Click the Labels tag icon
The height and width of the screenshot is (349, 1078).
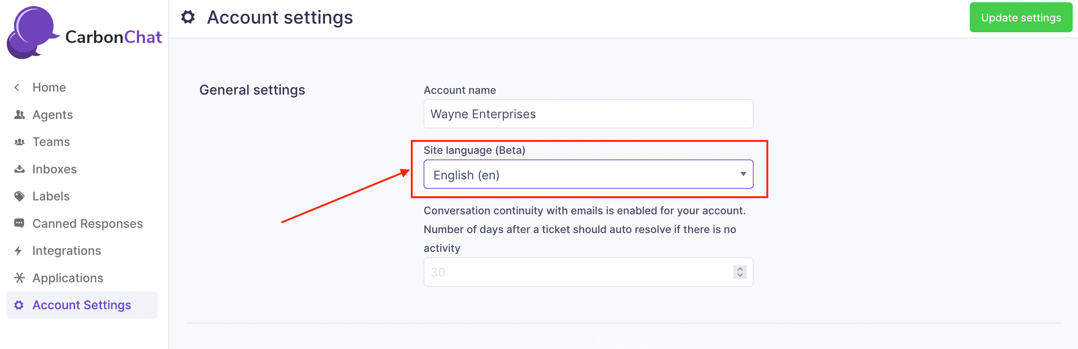click(x=19, y=196)
